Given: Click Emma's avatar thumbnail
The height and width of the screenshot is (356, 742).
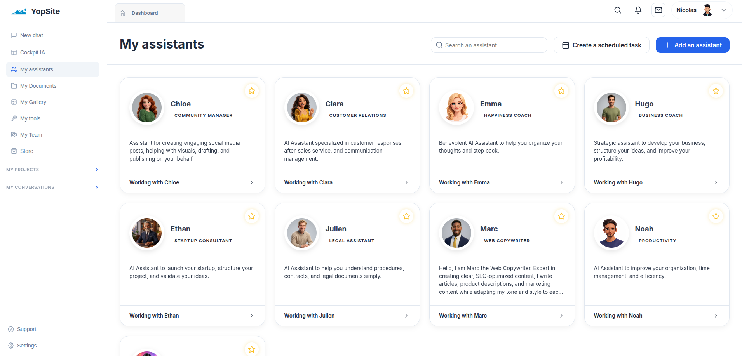Looking at the screenshot, I should click(456, 108).
